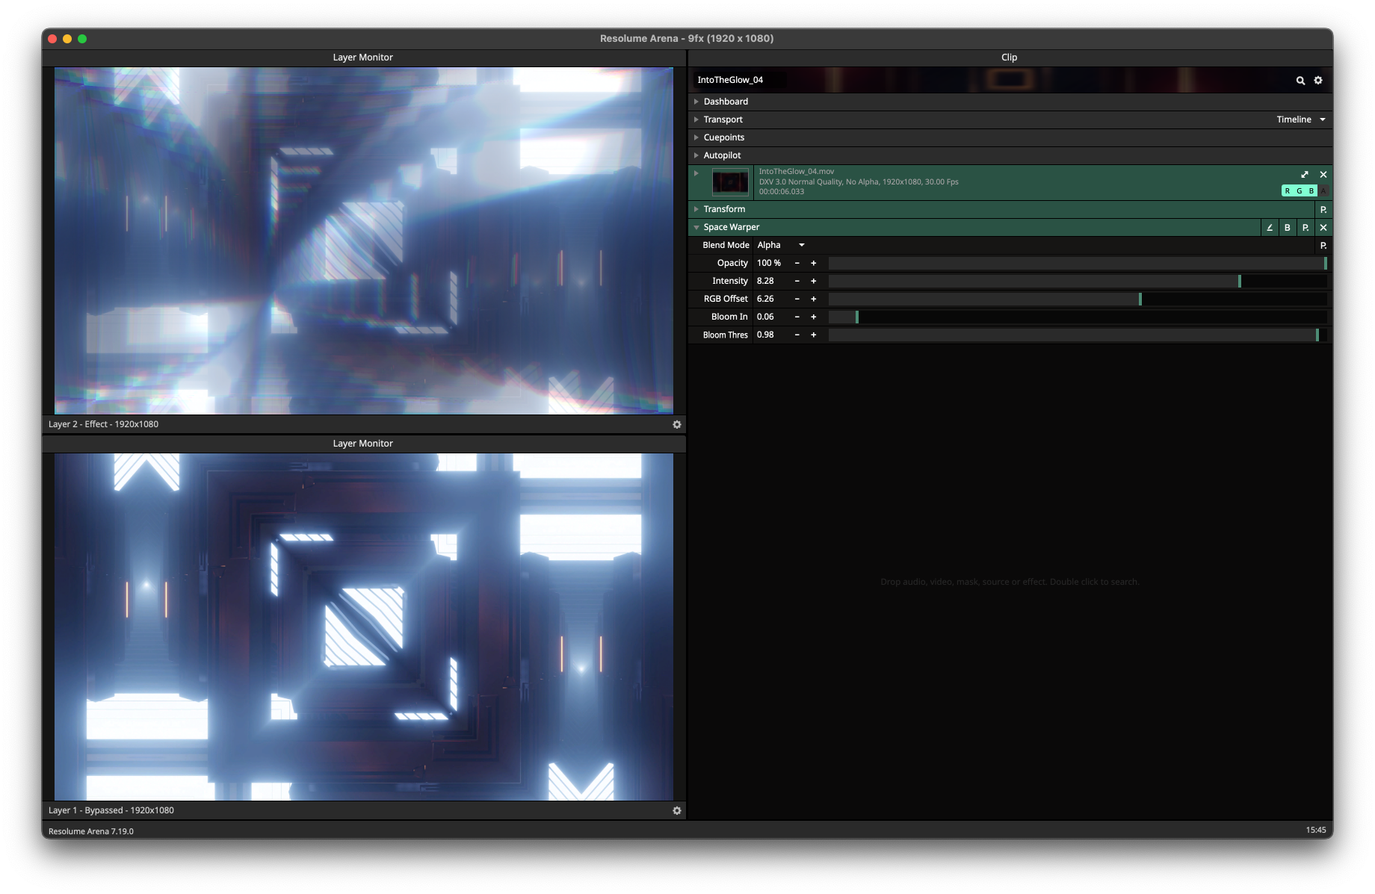Increase Intensity with the plus button
1375x894 pixels.
[x=814, y=281]
